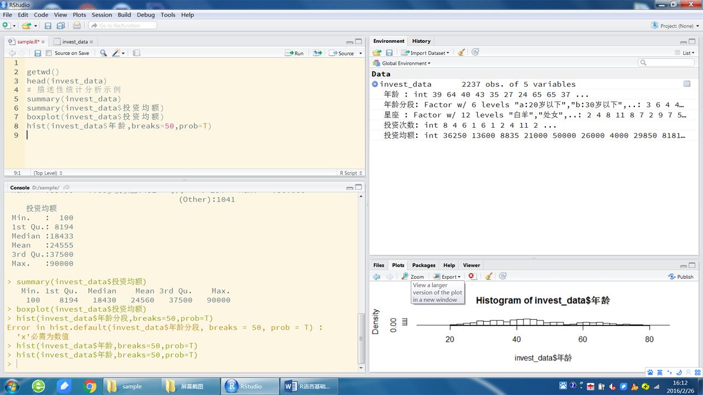
Task: Open the Project (None) dropdown
Action: [x=676, y=26]
